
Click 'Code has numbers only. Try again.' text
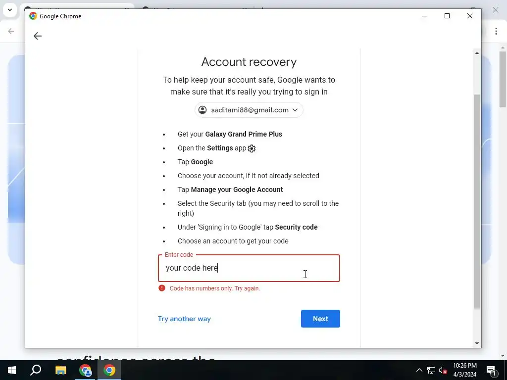(x=215, y=288)
